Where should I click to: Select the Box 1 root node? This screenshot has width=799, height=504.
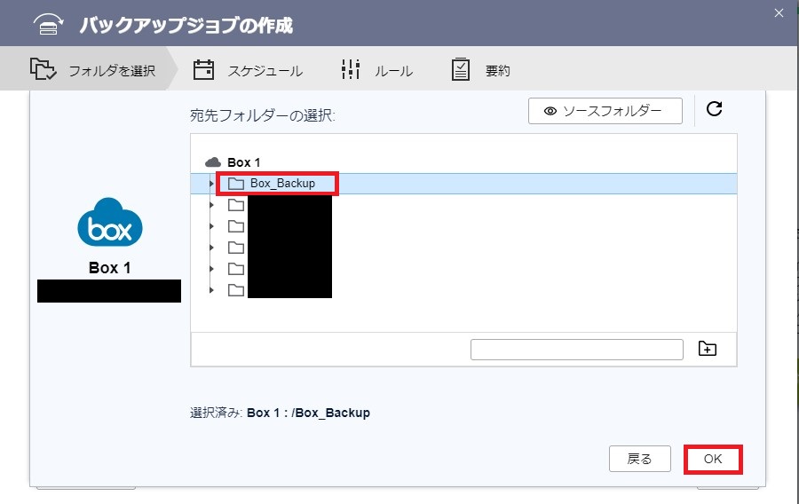point(243,162)
